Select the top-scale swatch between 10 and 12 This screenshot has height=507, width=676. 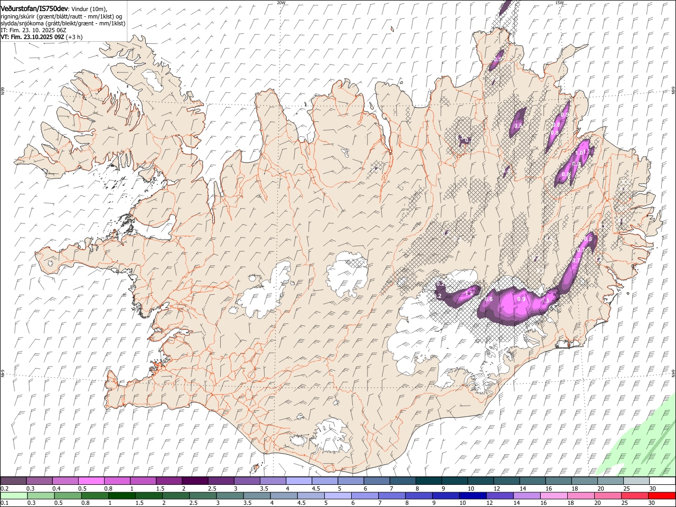(481, 481)
